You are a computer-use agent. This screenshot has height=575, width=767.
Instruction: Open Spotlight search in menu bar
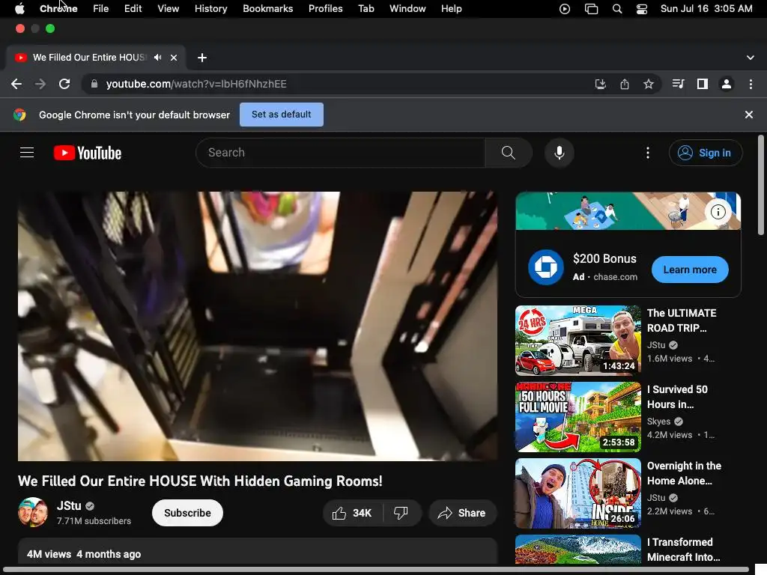point(617,9)
